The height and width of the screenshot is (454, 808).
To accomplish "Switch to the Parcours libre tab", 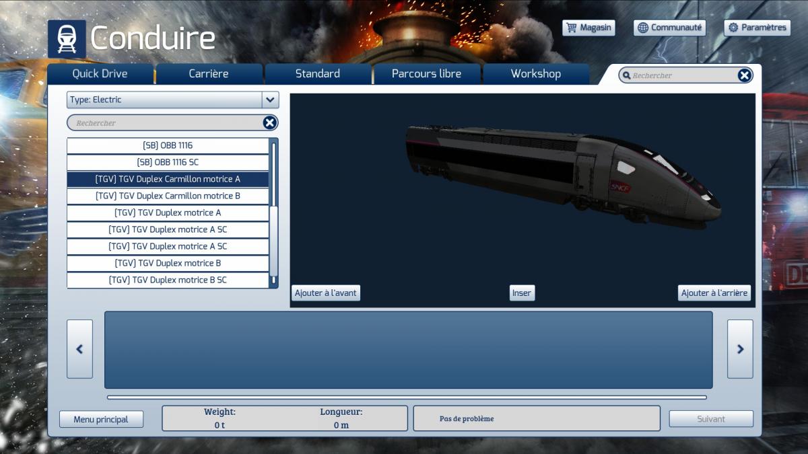I will [427, 74].
